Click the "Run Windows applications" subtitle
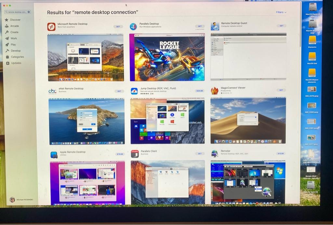333x225 pixels. pyautogui.click(x=150, y=27)
